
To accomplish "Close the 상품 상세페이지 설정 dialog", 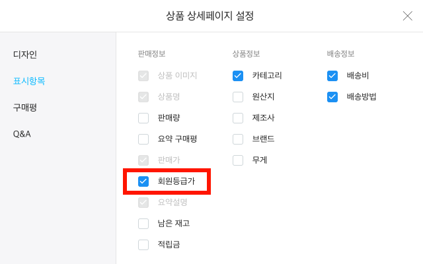I will click(407, 16).
